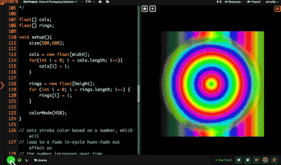
Task: Click the Save Project button
Action: [223, 160]
